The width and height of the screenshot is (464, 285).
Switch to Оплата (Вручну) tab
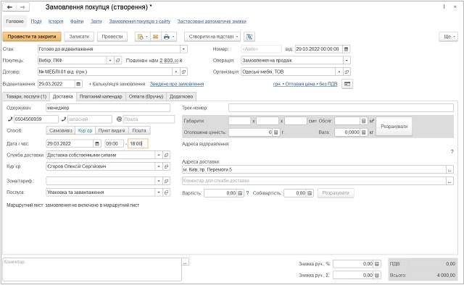146,97
